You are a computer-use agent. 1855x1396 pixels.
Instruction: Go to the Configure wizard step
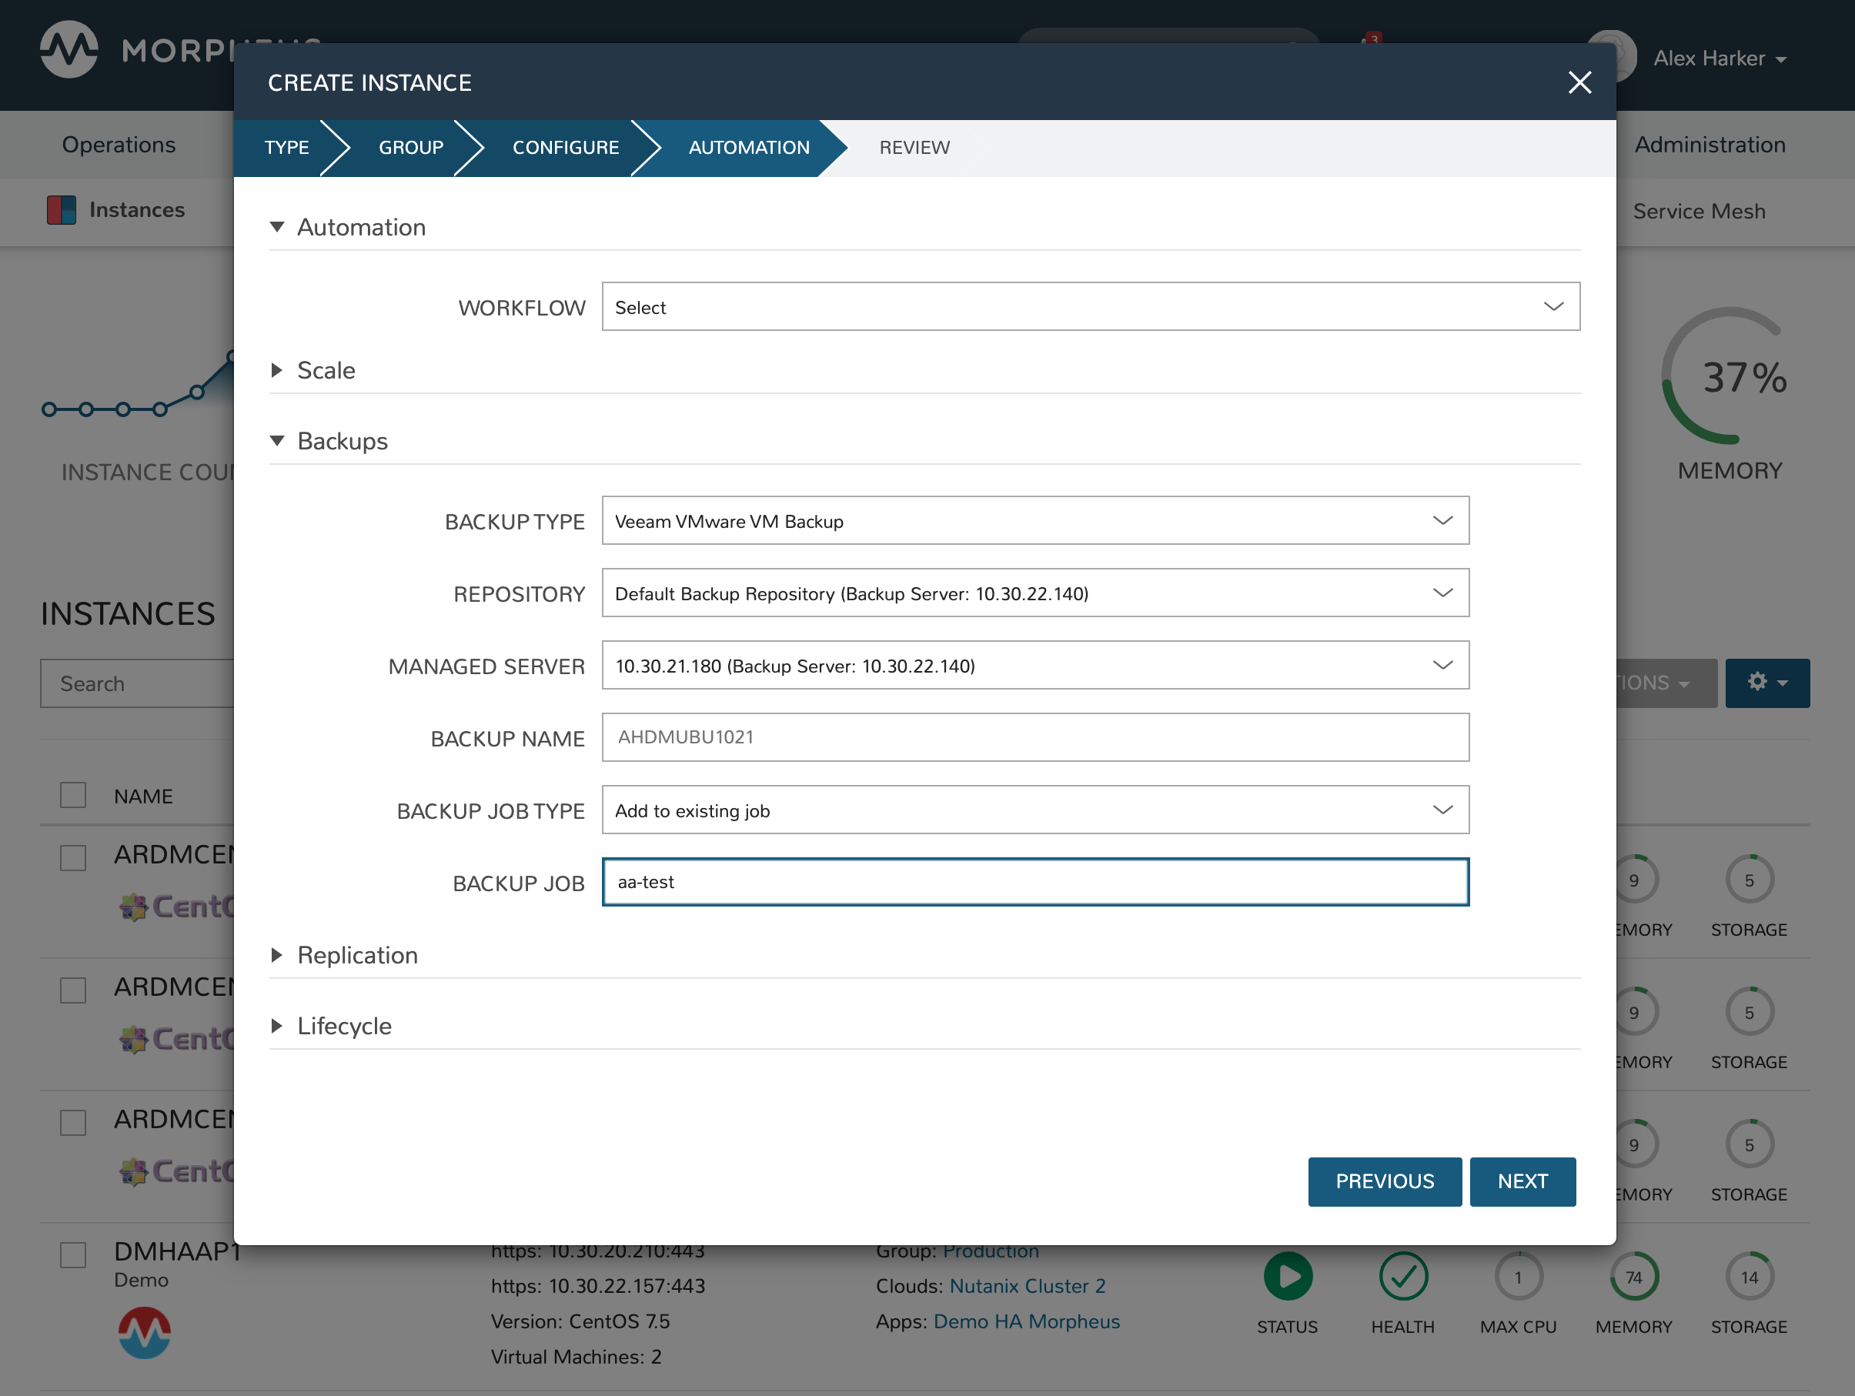565,148
